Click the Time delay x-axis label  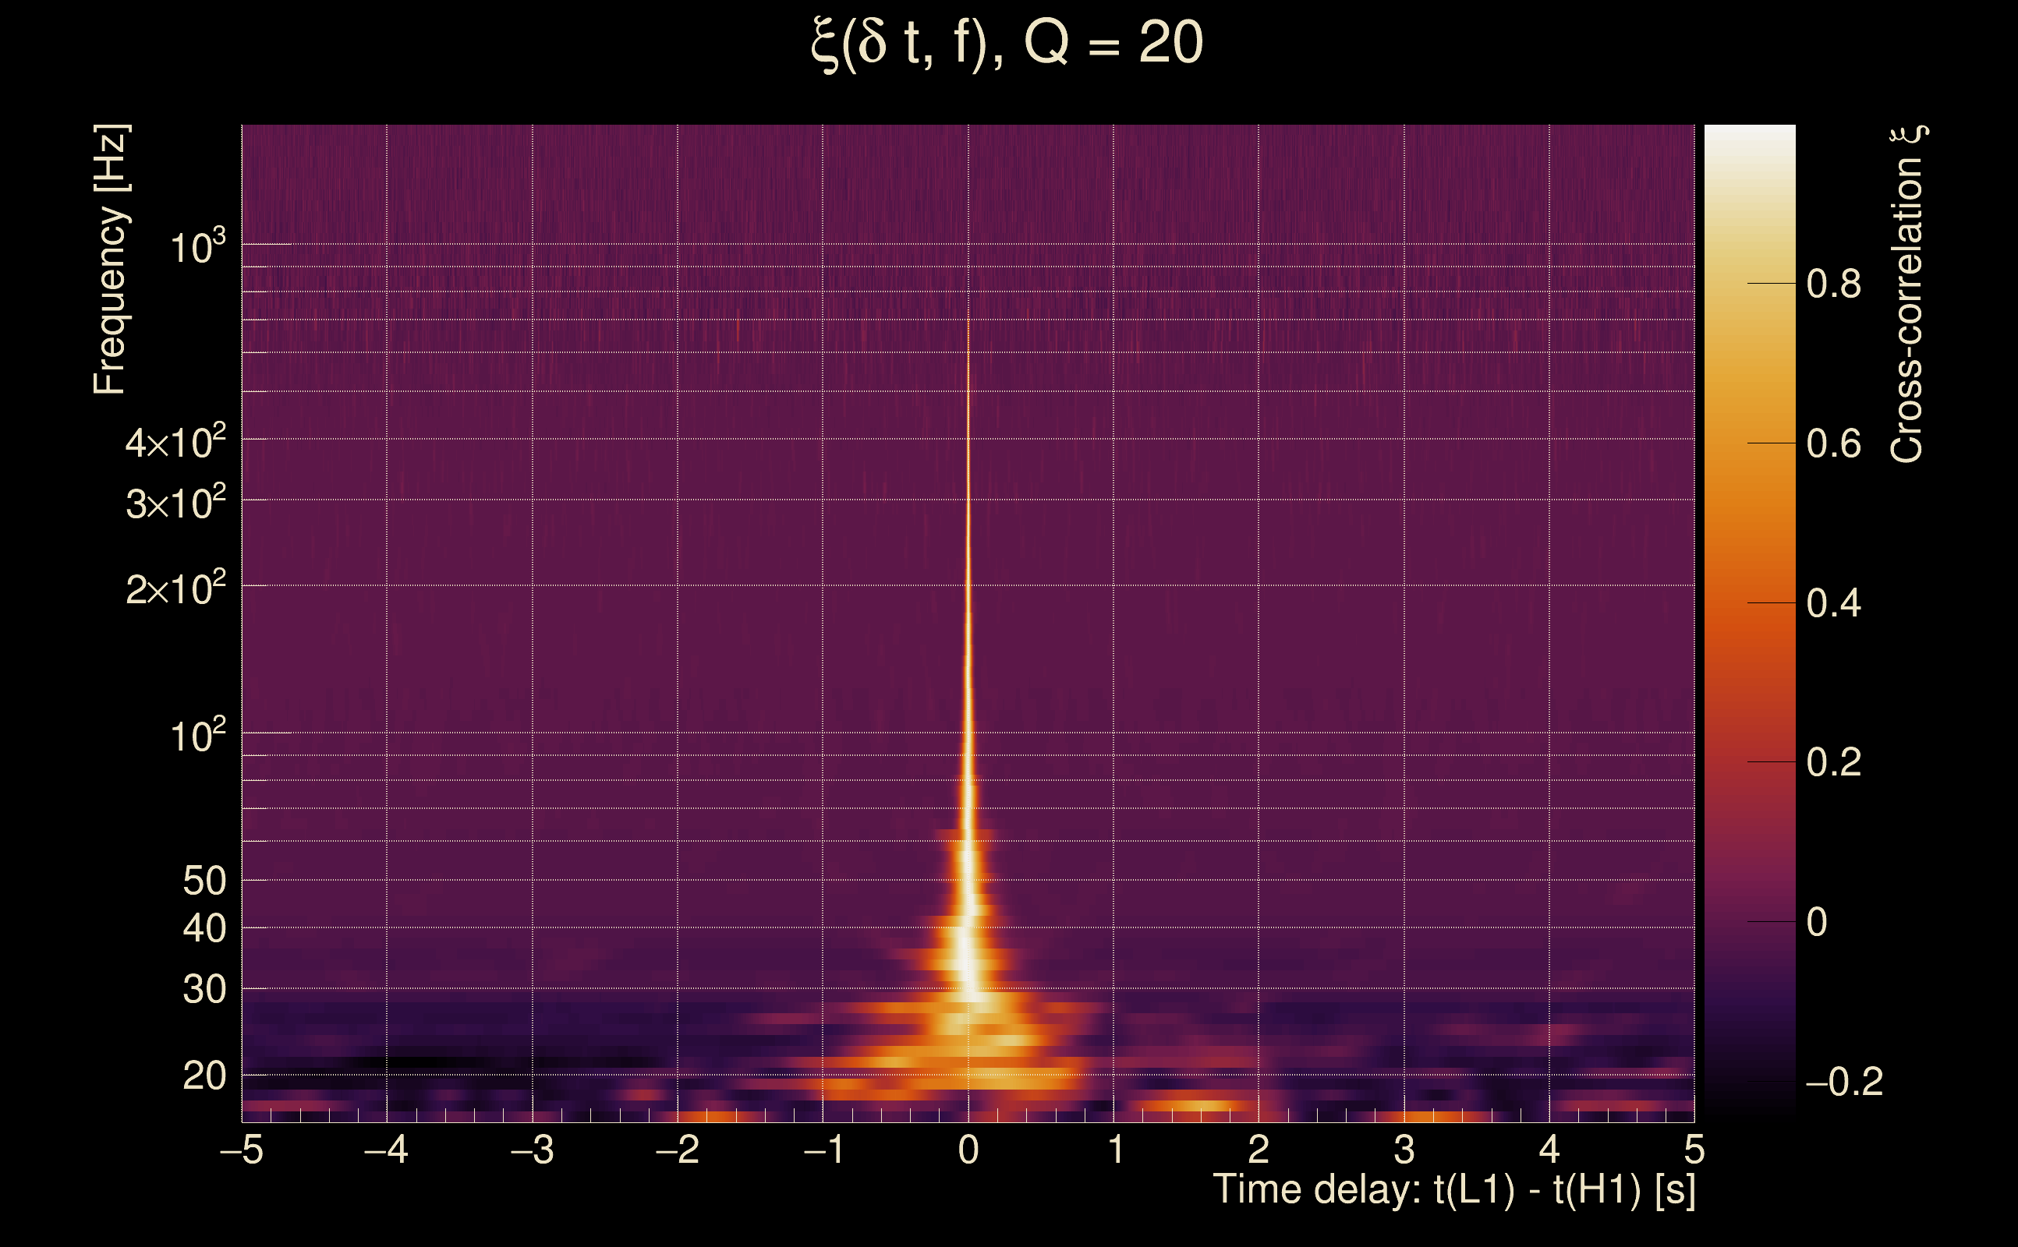pyautogui.click(x=1453, y=1190)
